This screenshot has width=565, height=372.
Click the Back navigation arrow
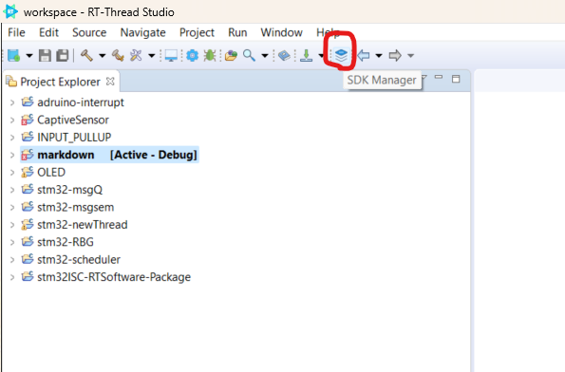pyautogui.click(x=364, y=55)
